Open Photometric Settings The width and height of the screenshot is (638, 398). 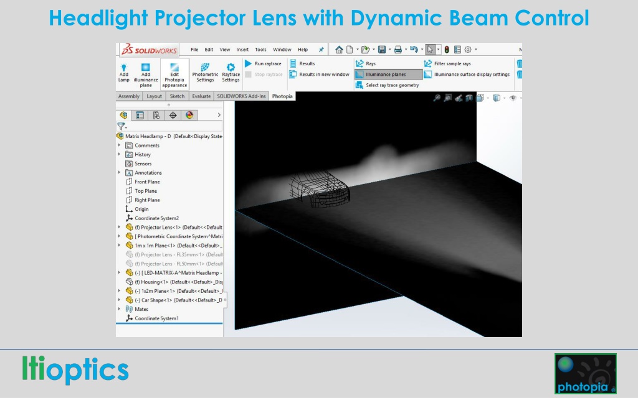click(x=205, y=72)
